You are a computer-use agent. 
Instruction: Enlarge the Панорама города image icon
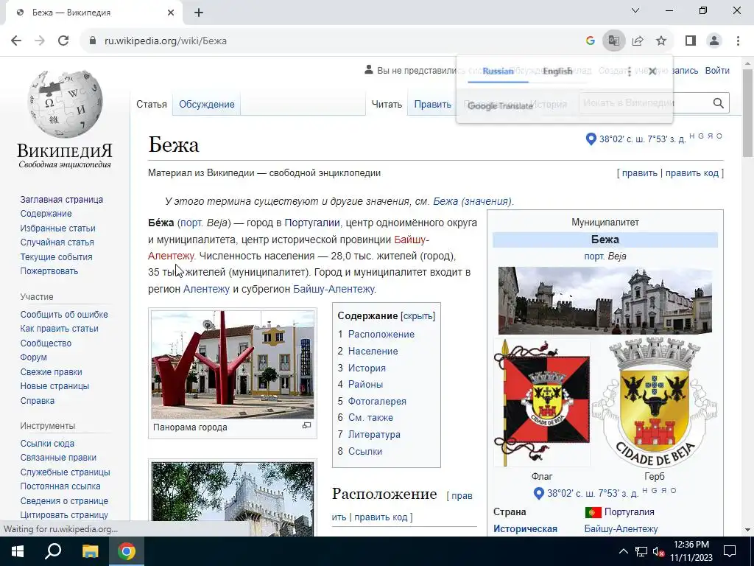[x=306, y=425]
